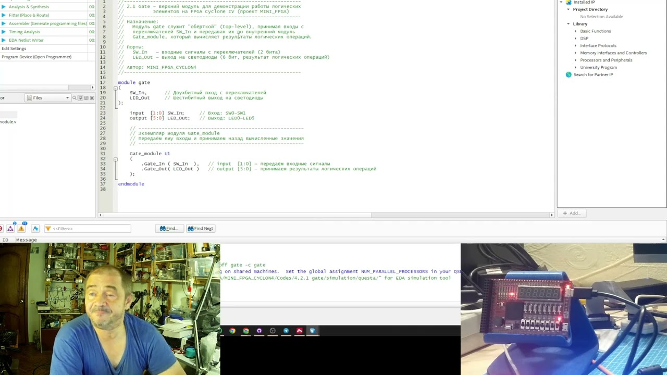Select the Timing Analysis task row

47,32
